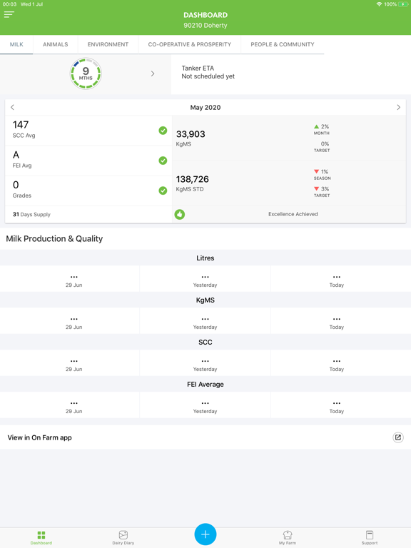Open People & Community tab

point(283,44)
